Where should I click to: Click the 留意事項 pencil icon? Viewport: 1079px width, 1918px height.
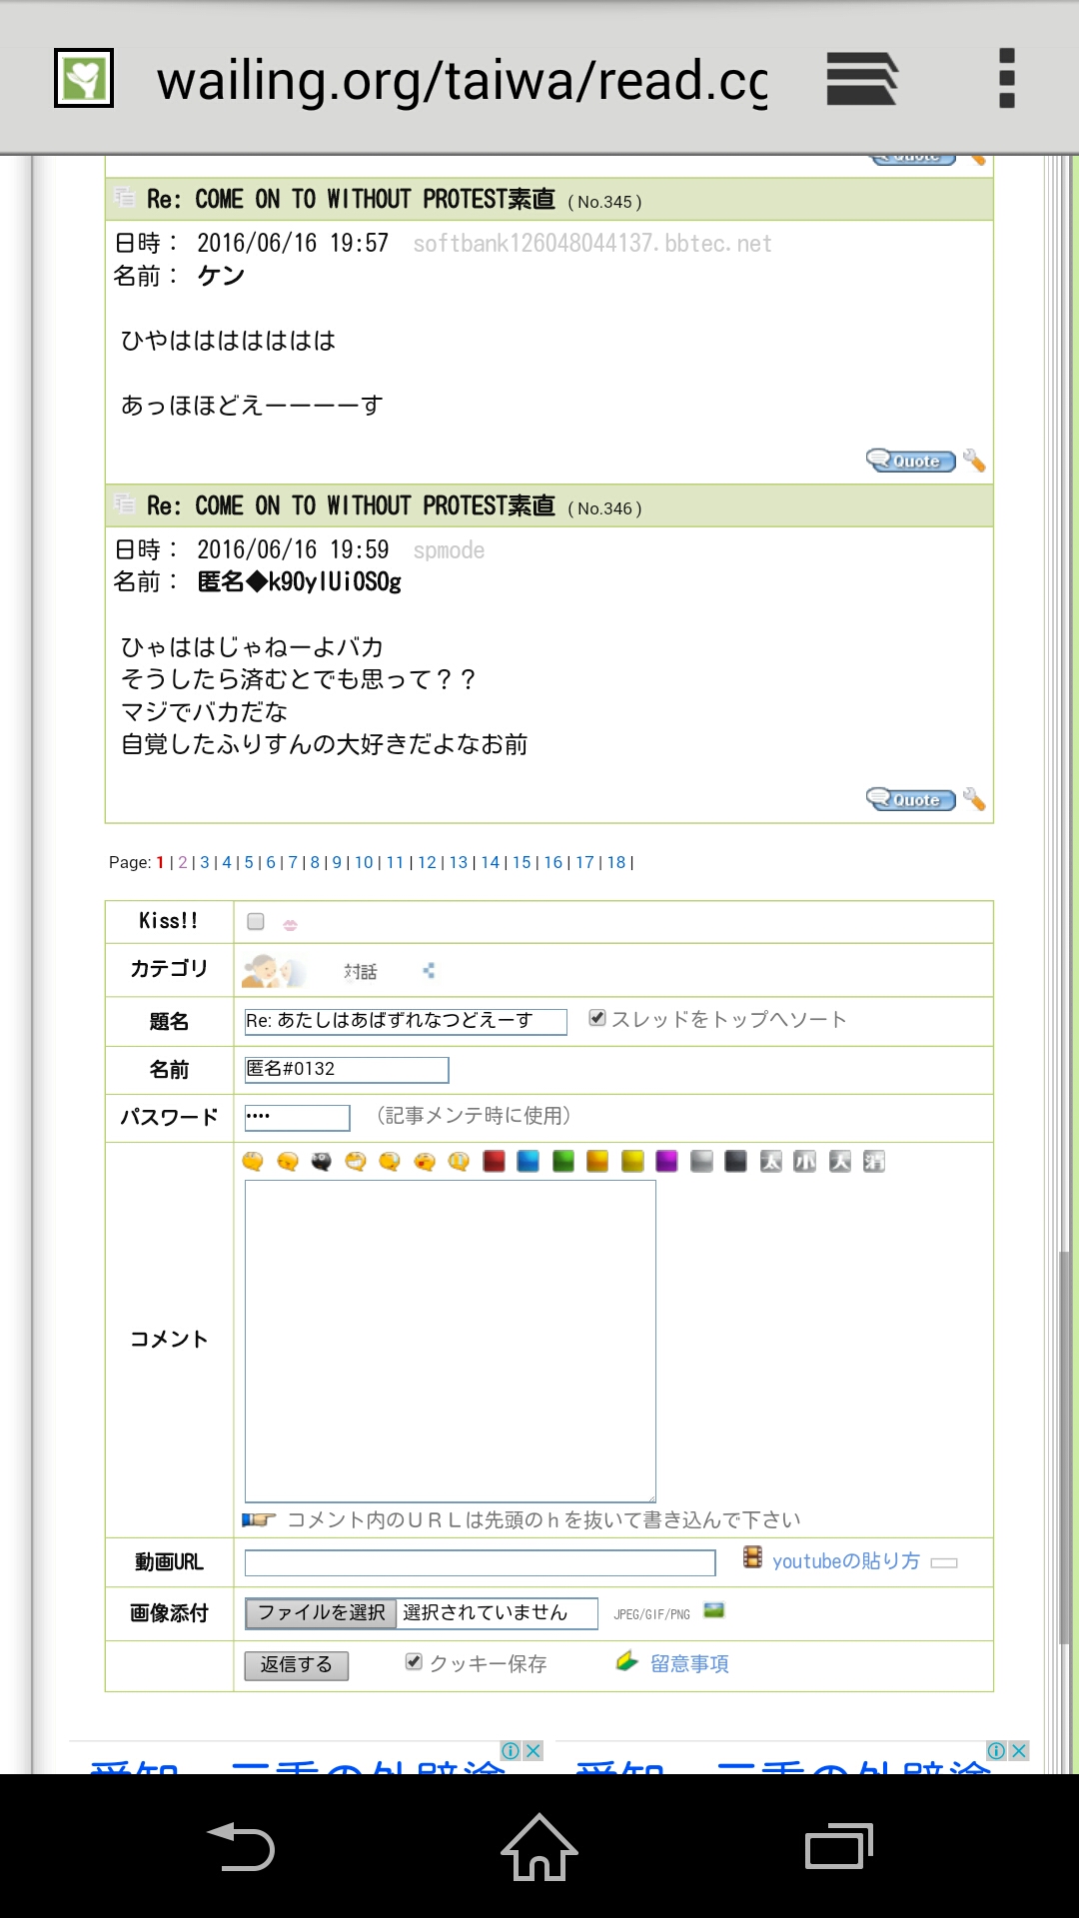coord(626,1662)
